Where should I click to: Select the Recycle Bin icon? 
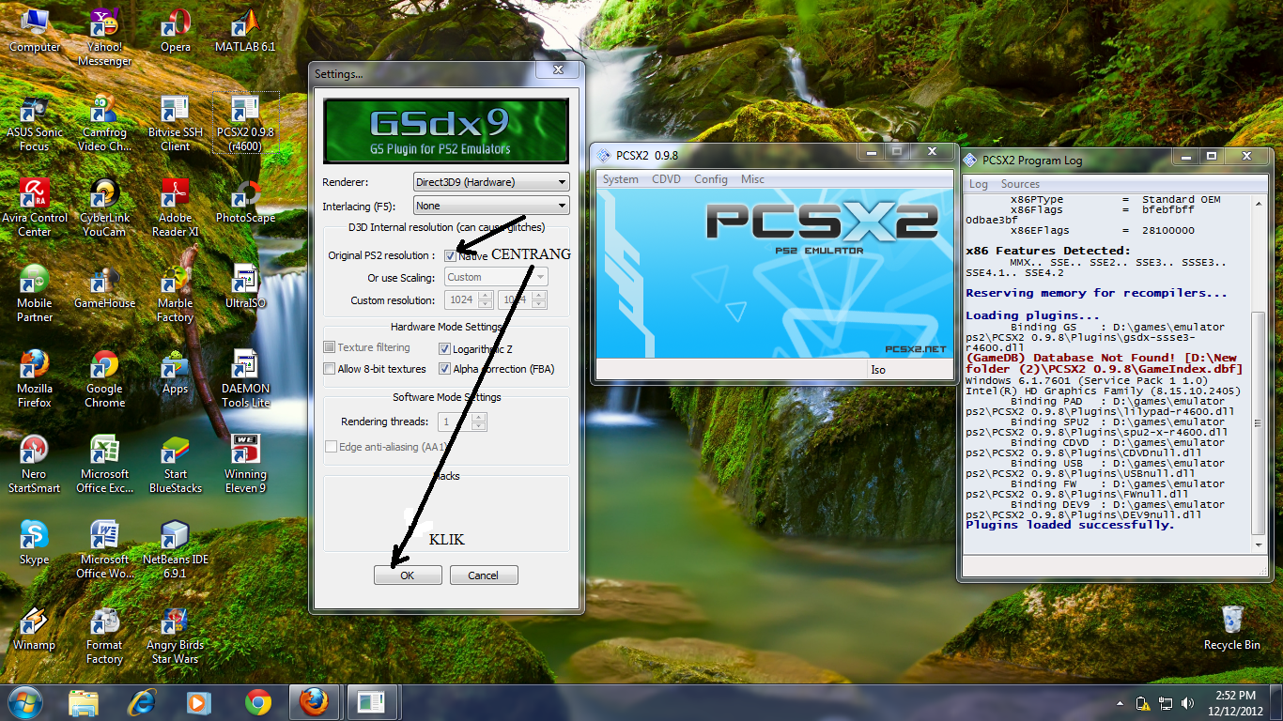tap(1232, 629)
